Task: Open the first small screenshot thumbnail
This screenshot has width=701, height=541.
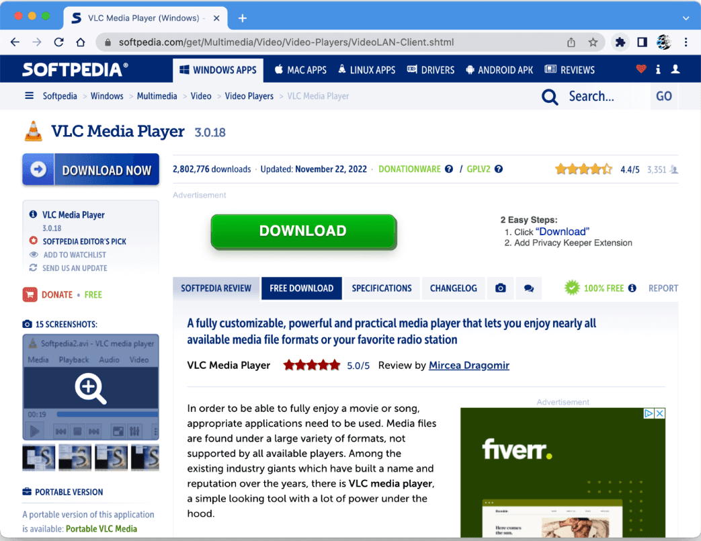Action: (x=39, y=458)
